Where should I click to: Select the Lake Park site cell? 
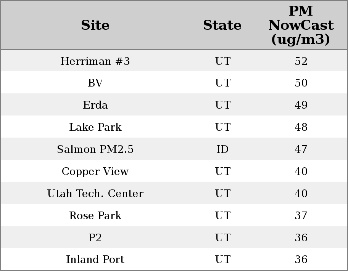[x=95, y=127]
